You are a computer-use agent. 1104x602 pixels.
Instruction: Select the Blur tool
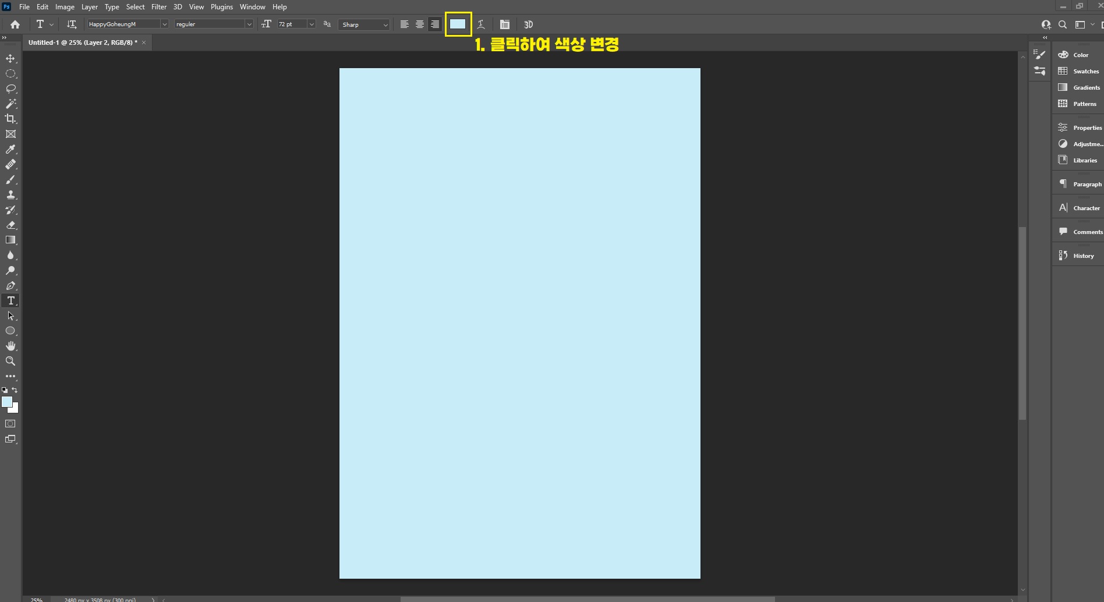pos(10,255)
